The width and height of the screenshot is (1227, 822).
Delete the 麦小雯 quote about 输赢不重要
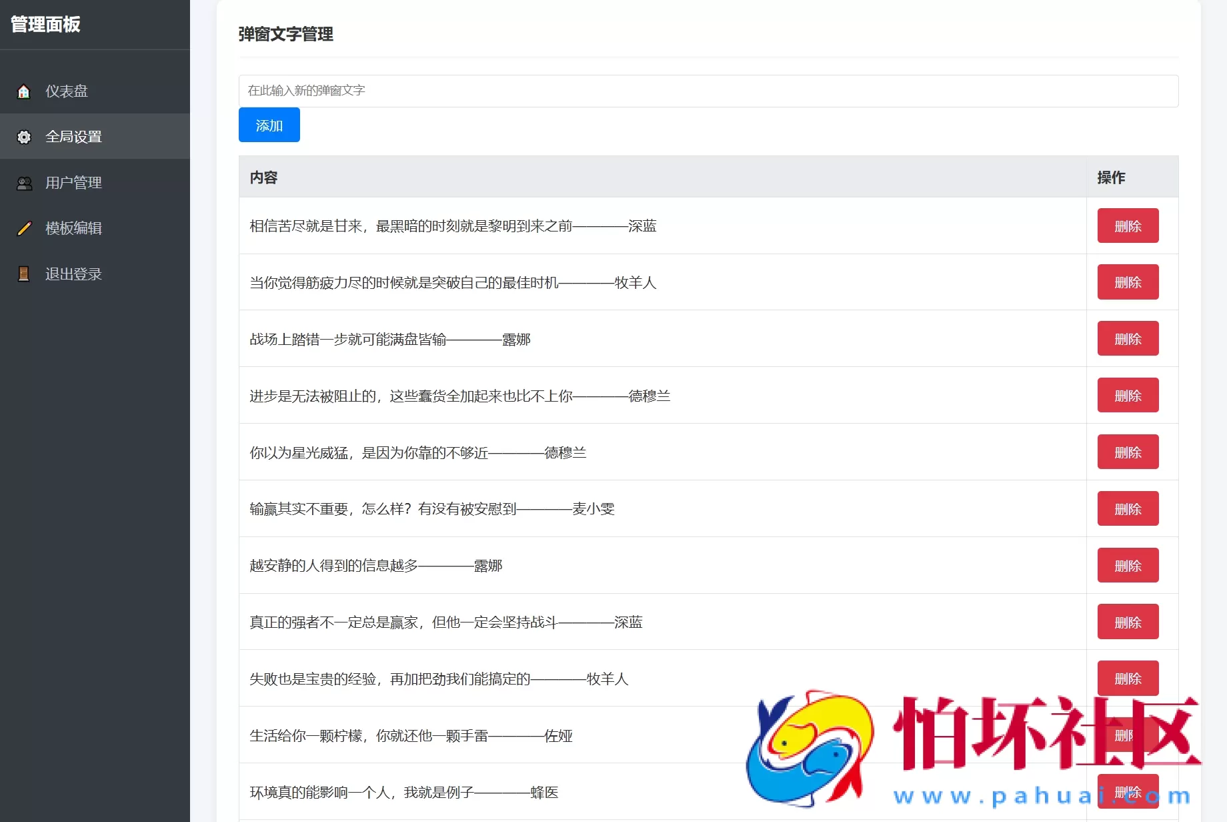click(1127, 508)
